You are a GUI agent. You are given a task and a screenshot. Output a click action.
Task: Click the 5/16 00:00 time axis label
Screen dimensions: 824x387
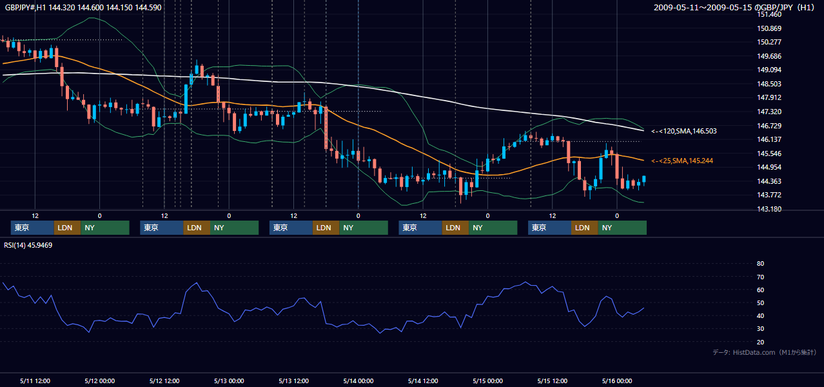pos(617,381)
